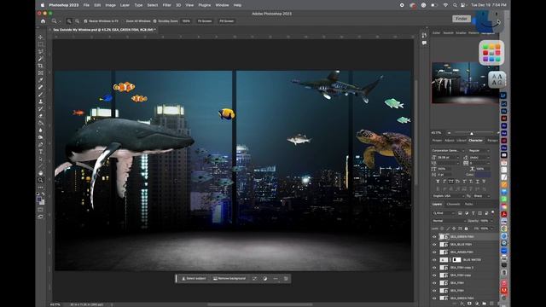Viewport: 546px width, 307px height.
Task: Open the Layer menu
Action: (125, 5)
